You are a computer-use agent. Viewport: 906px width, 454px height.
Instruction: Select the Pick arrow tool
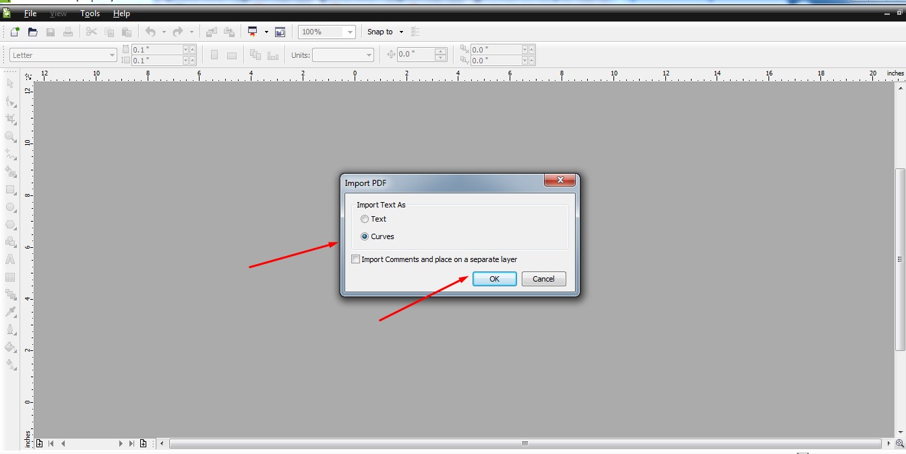10,84
